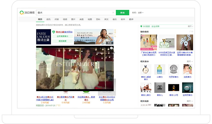Click the 邂逅真爱 button

coord(63,41)
